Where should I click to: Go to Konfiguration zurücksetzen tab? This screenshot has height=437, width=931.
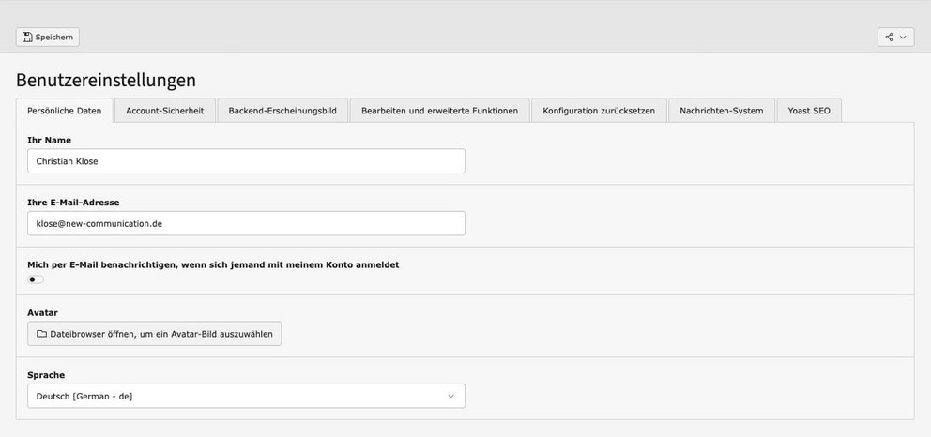[599, 111]
